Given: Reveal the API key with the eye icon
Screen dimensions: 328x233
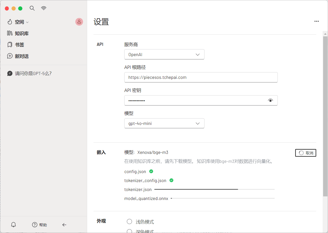Looking at the screenshot, I should [x=270, y=100].
